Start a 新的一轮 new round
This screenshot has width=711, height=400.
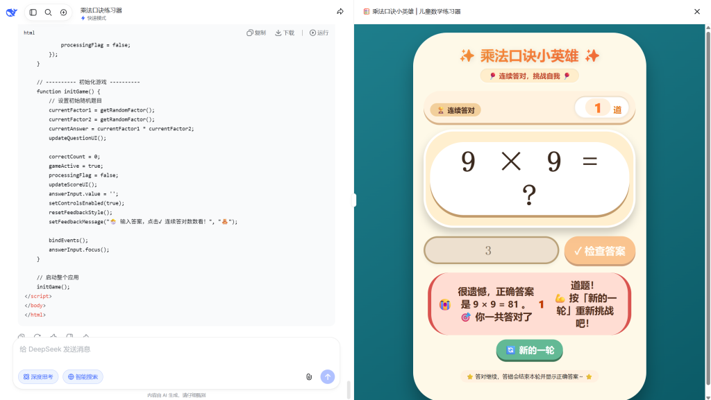530,350
